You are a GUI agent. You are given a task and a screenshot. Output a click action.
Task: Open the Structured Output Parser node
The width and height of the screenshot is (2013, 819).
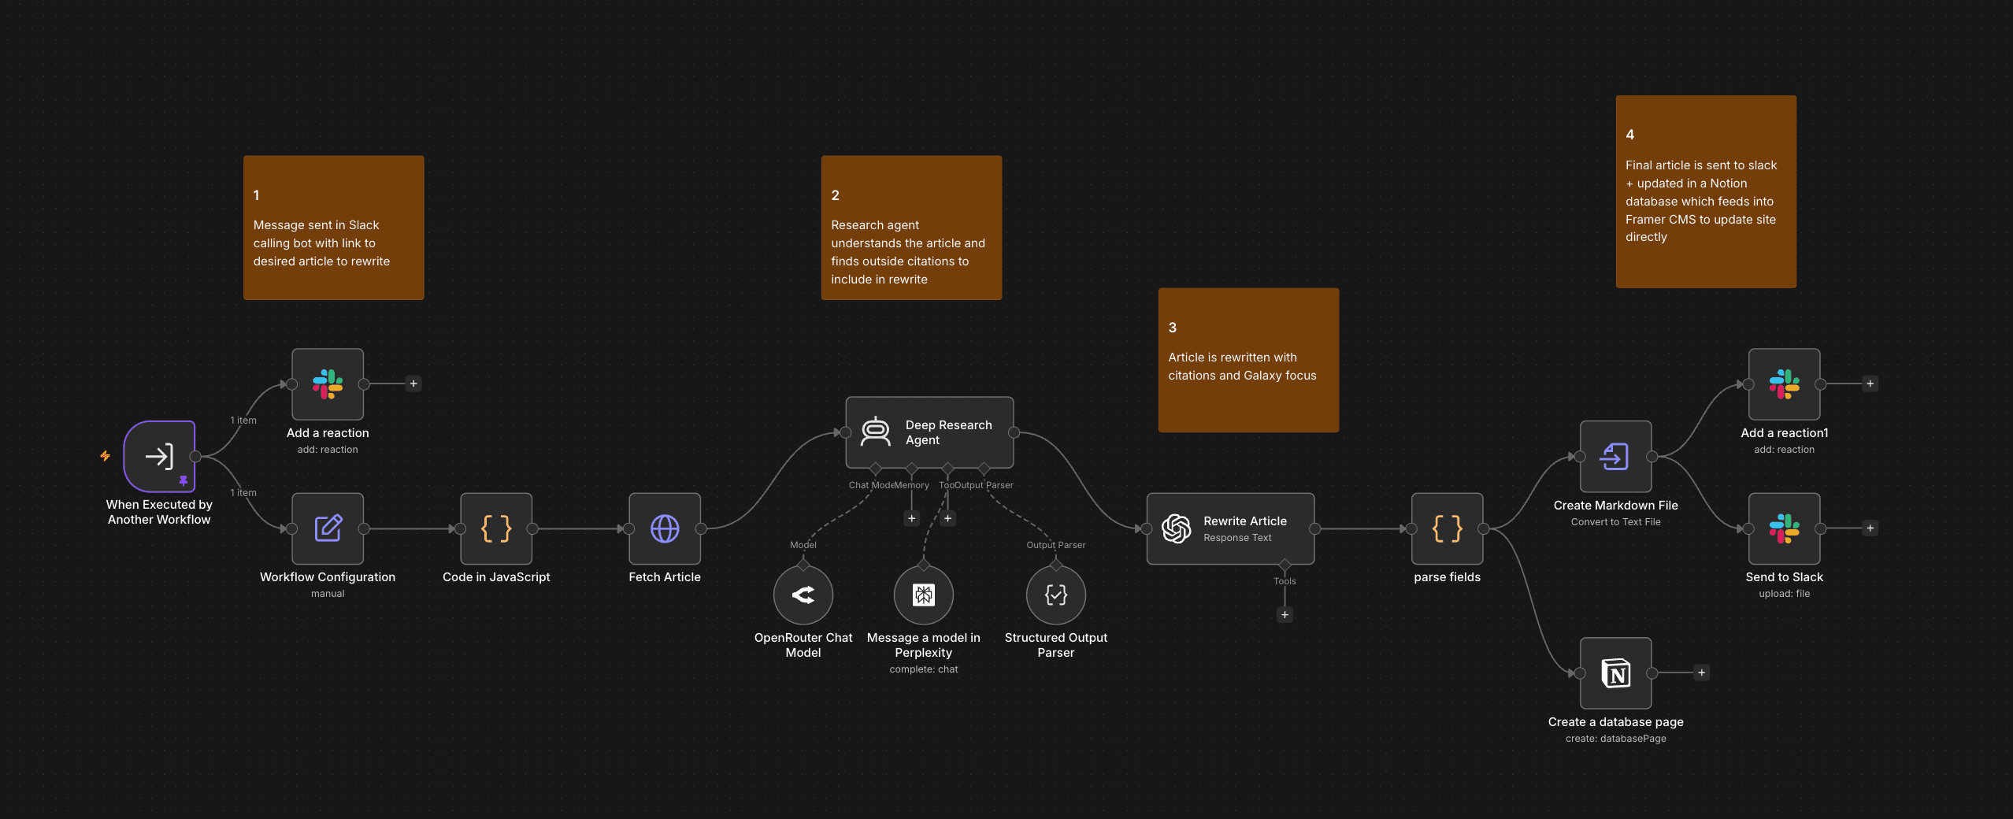coord(1056,595)
